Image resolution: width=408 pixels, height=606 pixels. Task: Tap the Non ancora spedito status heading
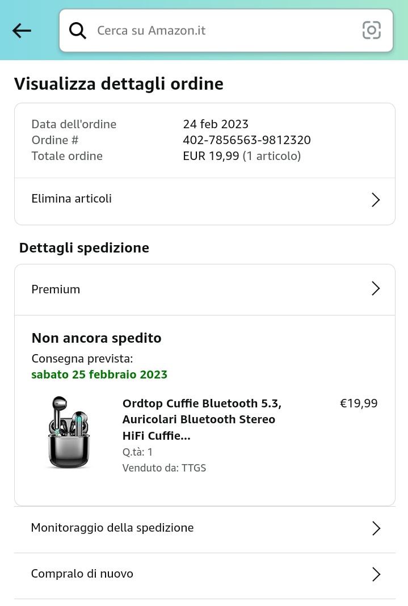(x=96, y=338)
